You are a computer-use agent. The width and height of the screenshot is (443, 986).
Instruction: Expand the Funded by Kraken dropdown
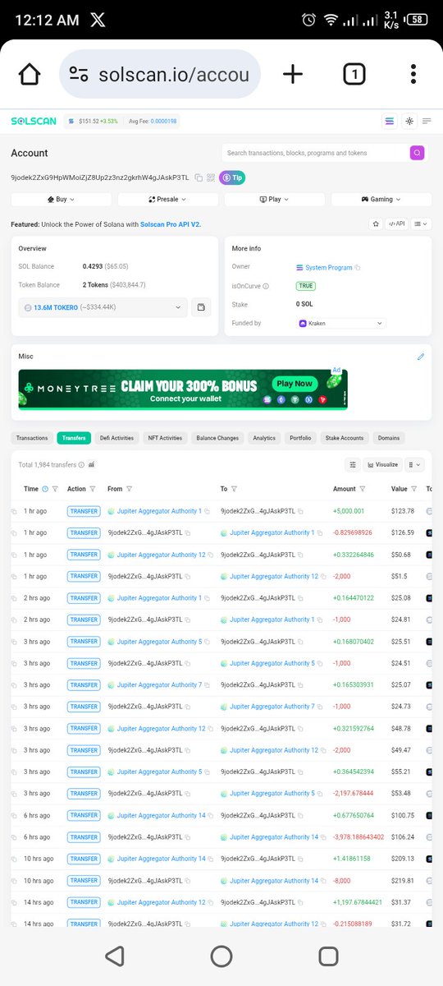[x=340, y=324]
